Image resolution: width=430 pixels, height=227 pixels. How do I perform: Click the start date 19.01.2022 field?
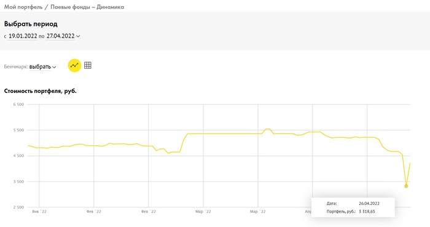click(23, 36)
